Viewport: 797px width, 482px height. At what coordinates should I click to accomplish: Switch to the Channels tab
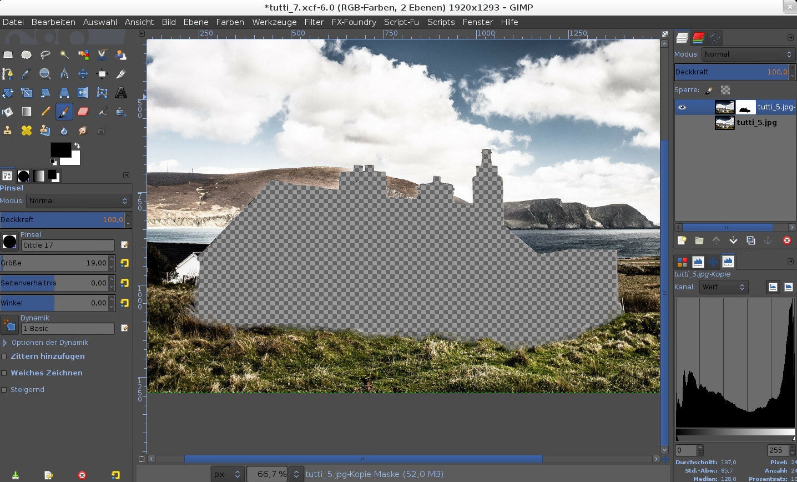coord(698,38)
